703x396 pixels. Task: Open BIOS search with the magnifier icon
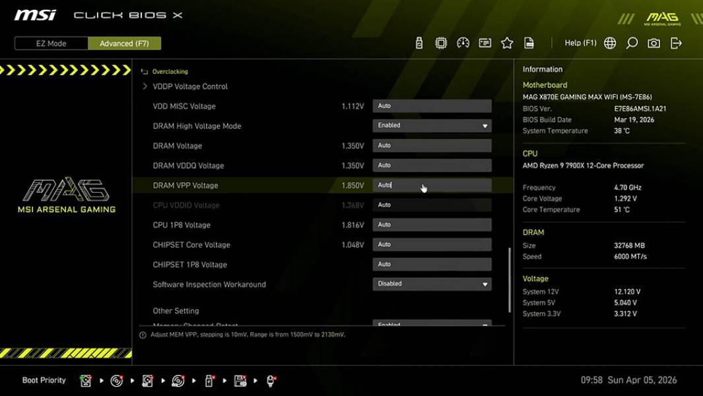(631, 43)
